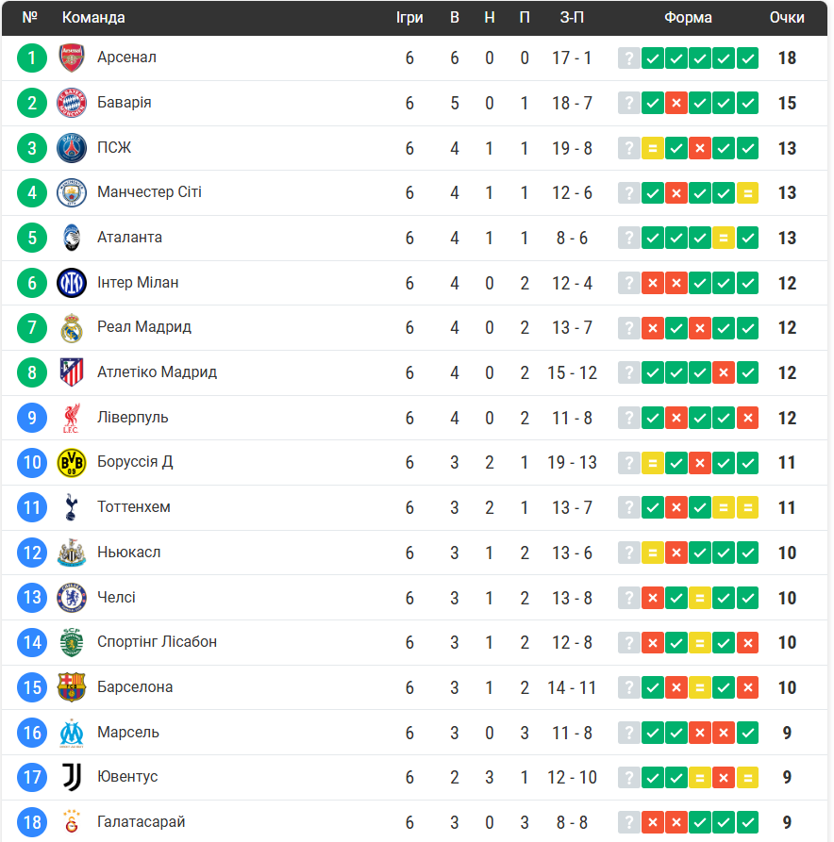Click the Inter Milan club logo
This screenshot has height=842, width=834.
click(x=72, y=283)
